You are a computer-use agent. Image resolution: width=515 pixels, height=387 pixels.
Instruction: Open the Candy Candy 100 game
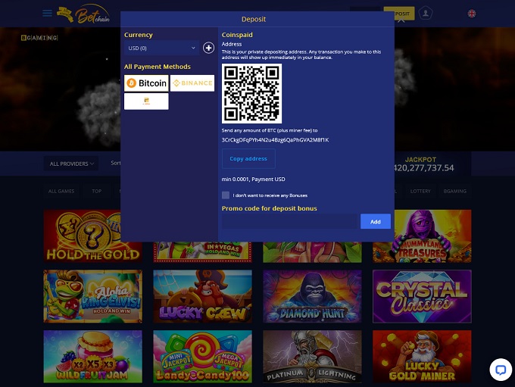click(203, 357)
